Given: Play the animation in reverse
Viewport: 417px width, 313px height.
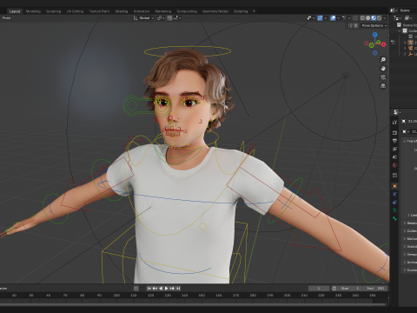Looking at the screenshot, I should pos(161,289).
